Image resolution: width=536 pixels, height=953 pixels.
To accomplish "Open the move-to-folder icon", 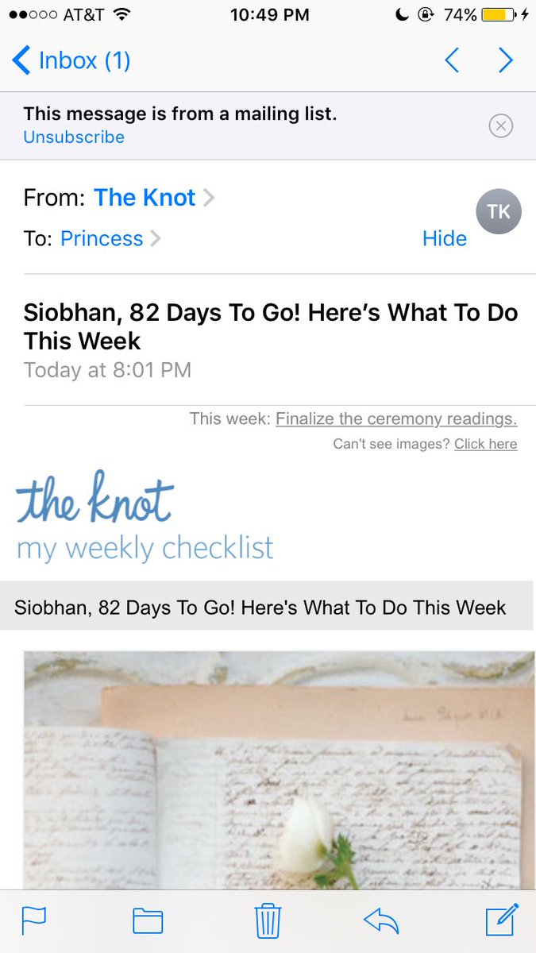I will coord(148,921).
